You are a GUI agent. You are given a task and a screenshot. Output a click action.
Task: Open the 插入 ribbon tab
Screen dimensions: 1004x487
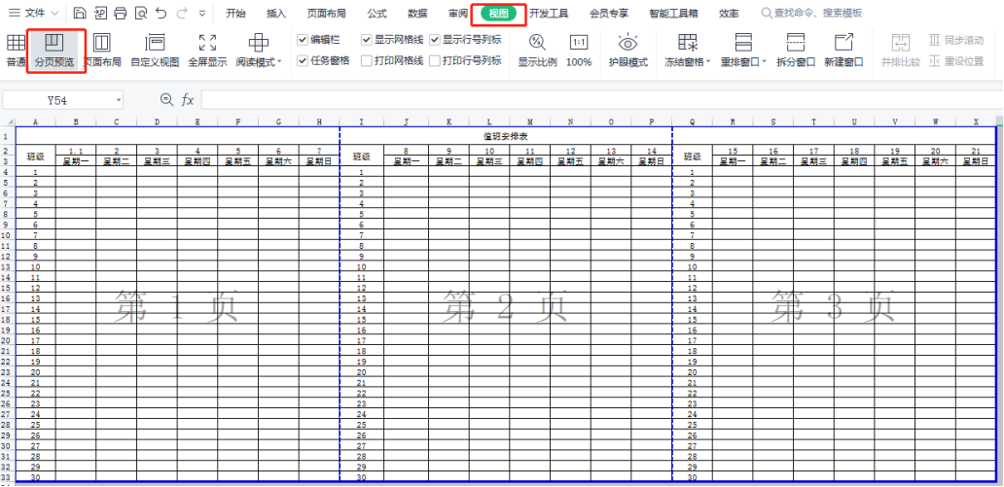[276, 13]
